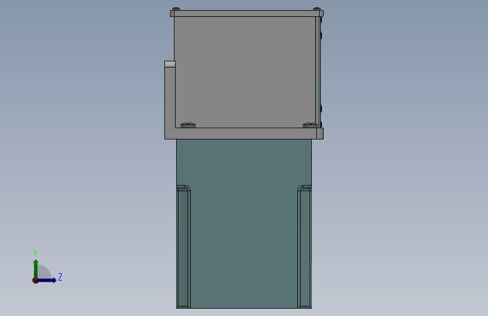Screen dimensions: 488x316
Task: Select the thin top cover plate
Action: click(247, 13)
